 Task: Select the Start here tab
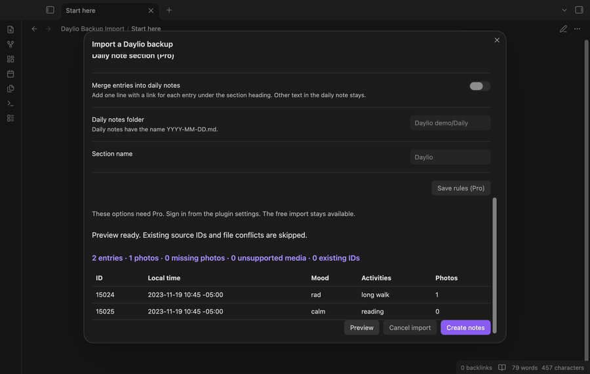110,10
